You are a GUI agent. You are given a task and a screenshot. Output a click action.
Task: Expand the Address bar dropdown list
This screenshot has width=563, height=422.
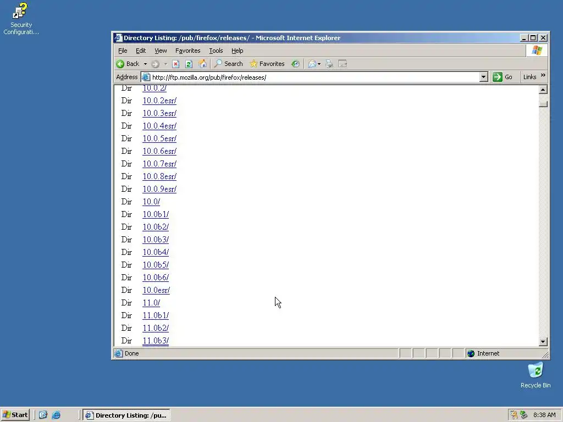click(x=484, y=77)
